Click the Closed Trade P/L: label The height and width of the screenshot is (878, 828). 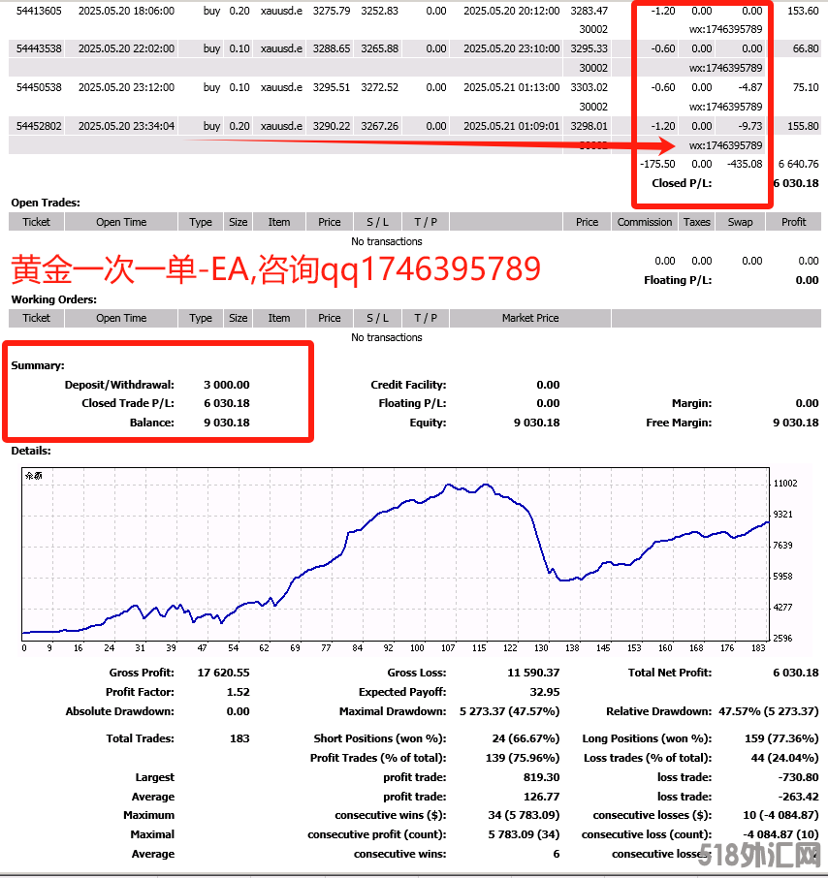tap(128, 403)
